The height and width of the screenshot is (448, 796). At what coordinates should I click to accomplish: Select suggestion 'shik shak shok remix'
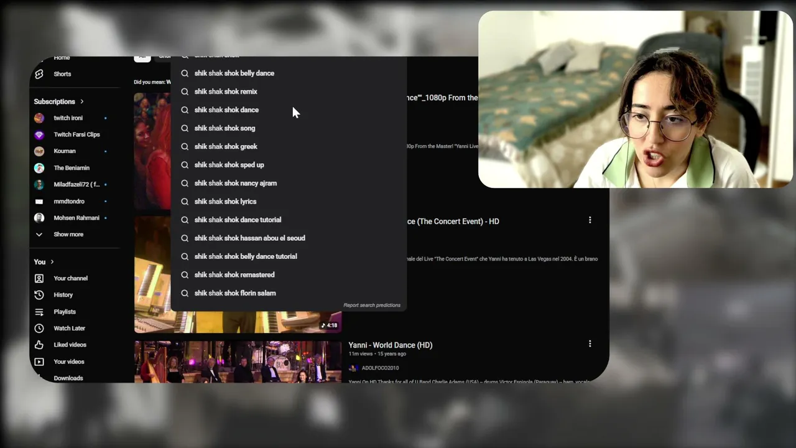289,91
